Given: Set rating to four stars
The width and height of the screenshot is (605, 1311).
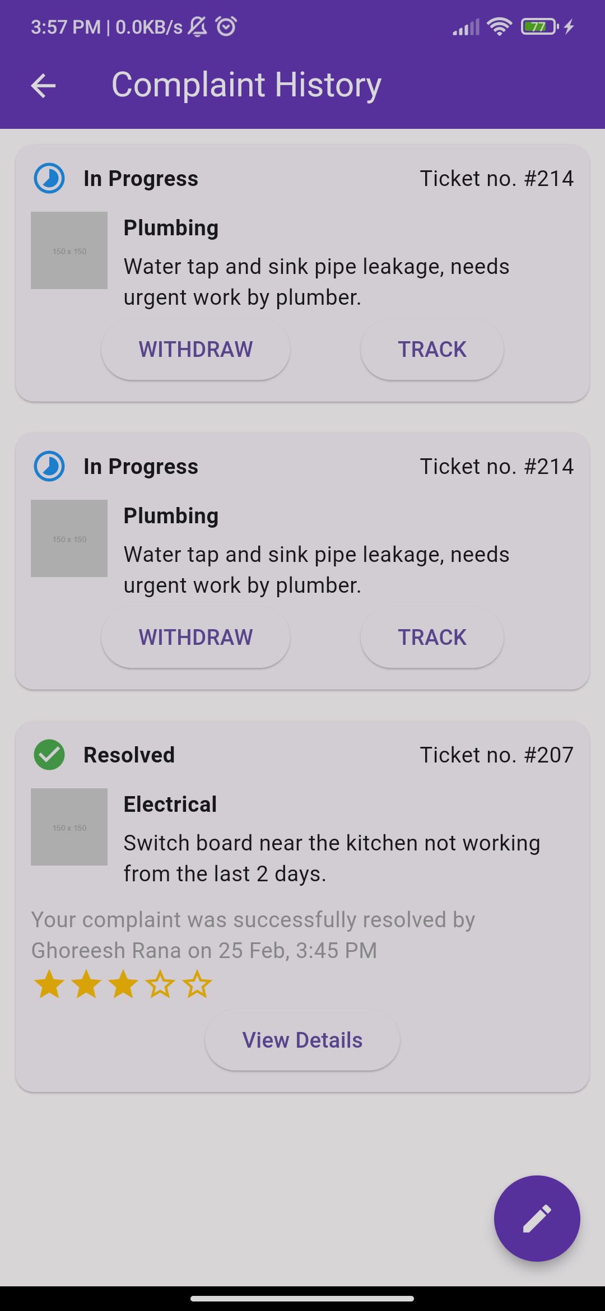Looking at the screenshot, I should [x=160, y=984].
